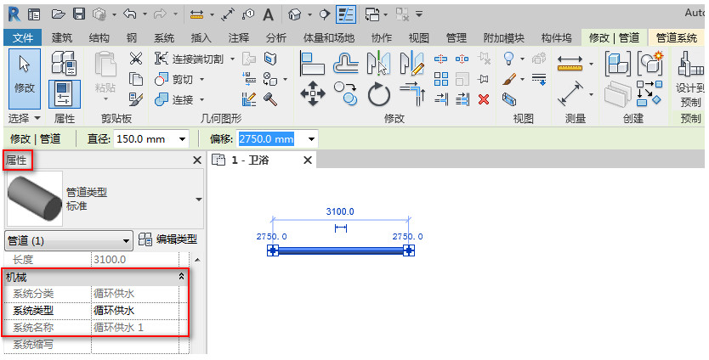Open the 连接端切割 dropdown arrow

point(232,59)
